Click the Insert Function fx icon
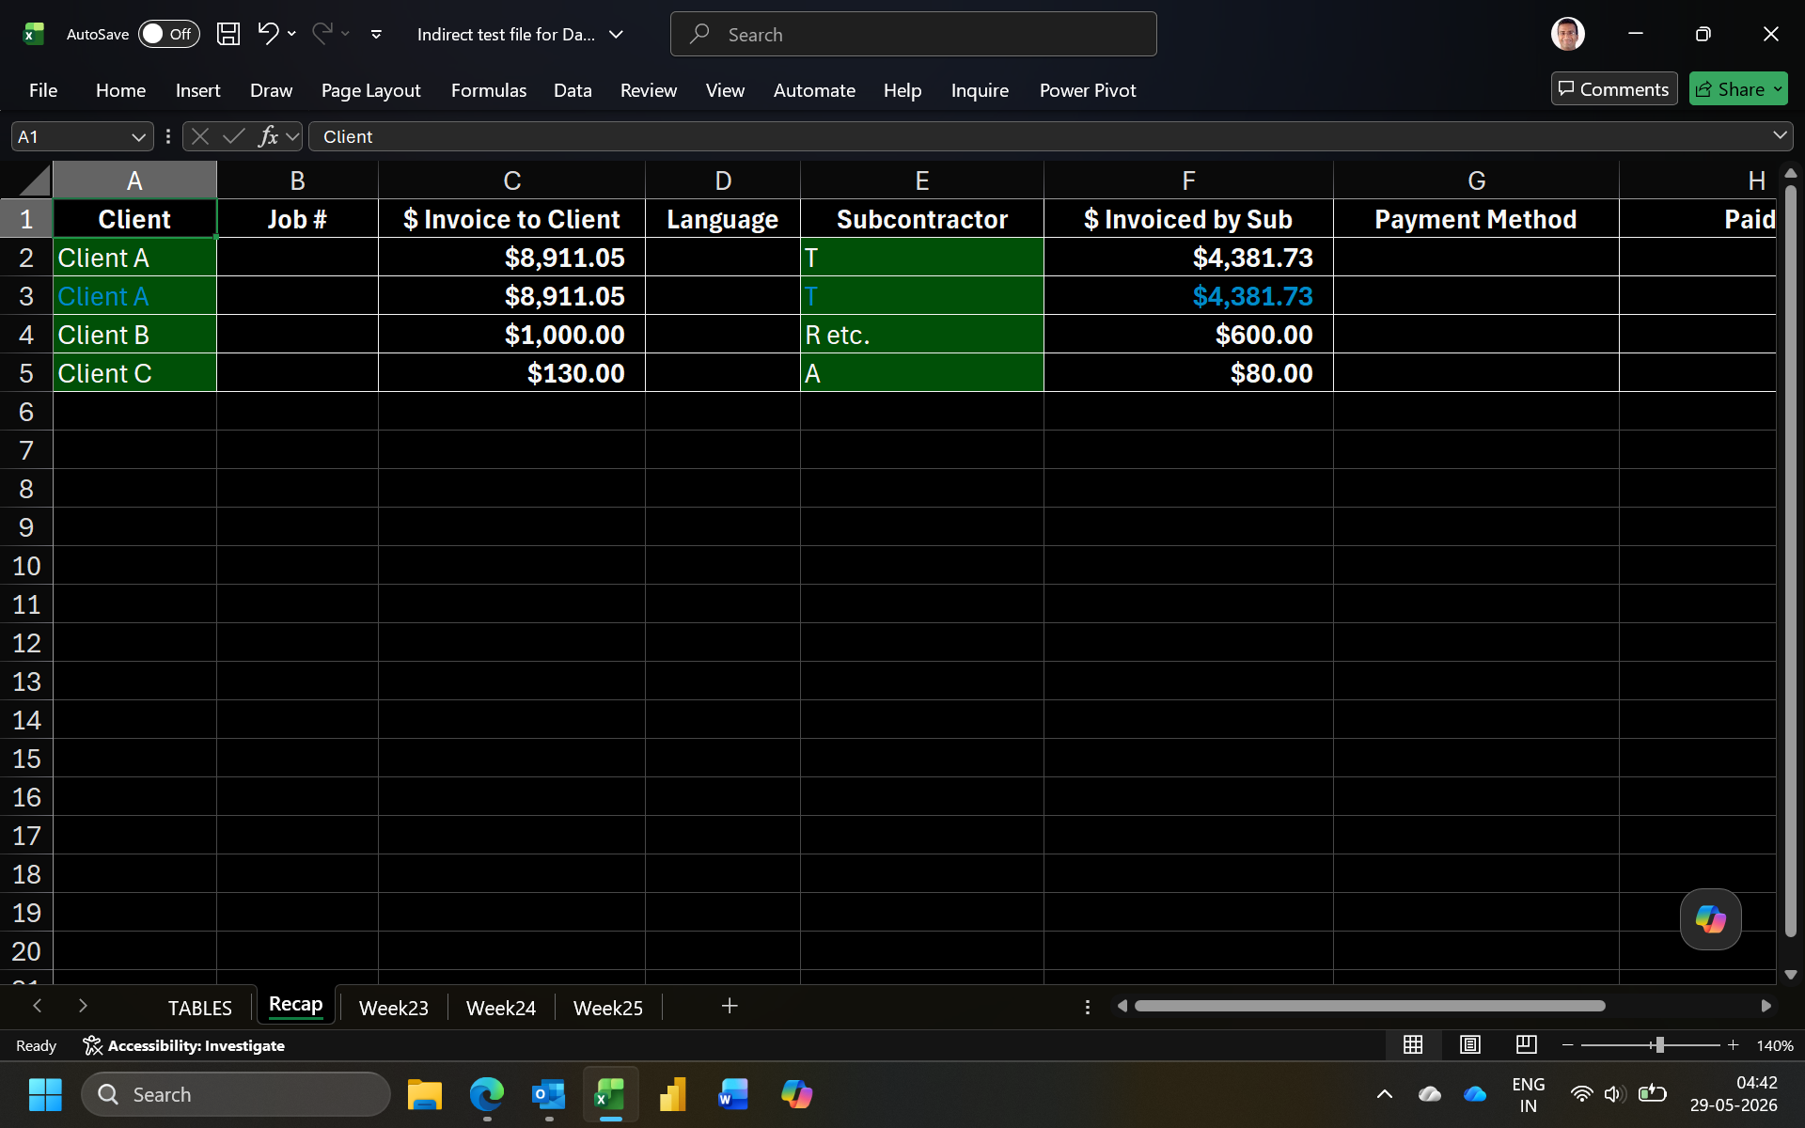1805x1128 pixels. pyautogui.click(x=268, y=136)
